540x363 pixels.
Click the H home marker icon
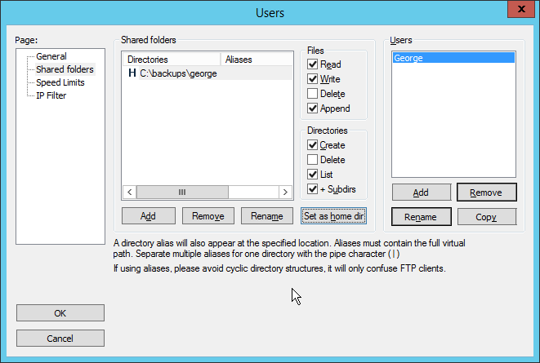(132, 73)
